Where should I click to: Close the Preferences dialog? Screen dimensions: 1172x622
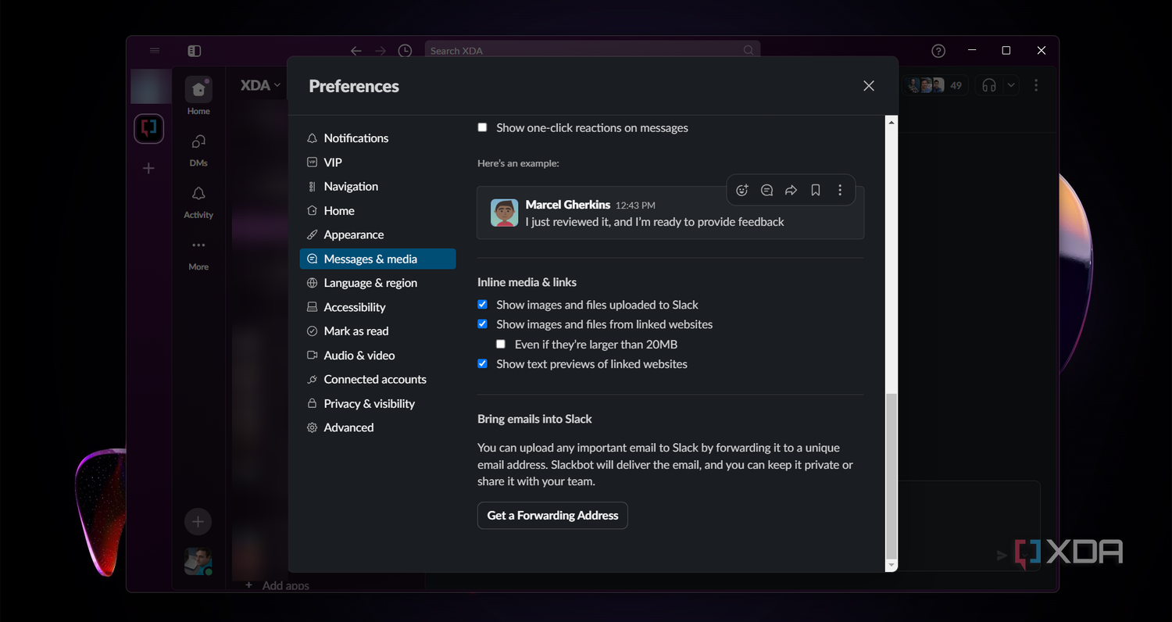pos(868,86)
